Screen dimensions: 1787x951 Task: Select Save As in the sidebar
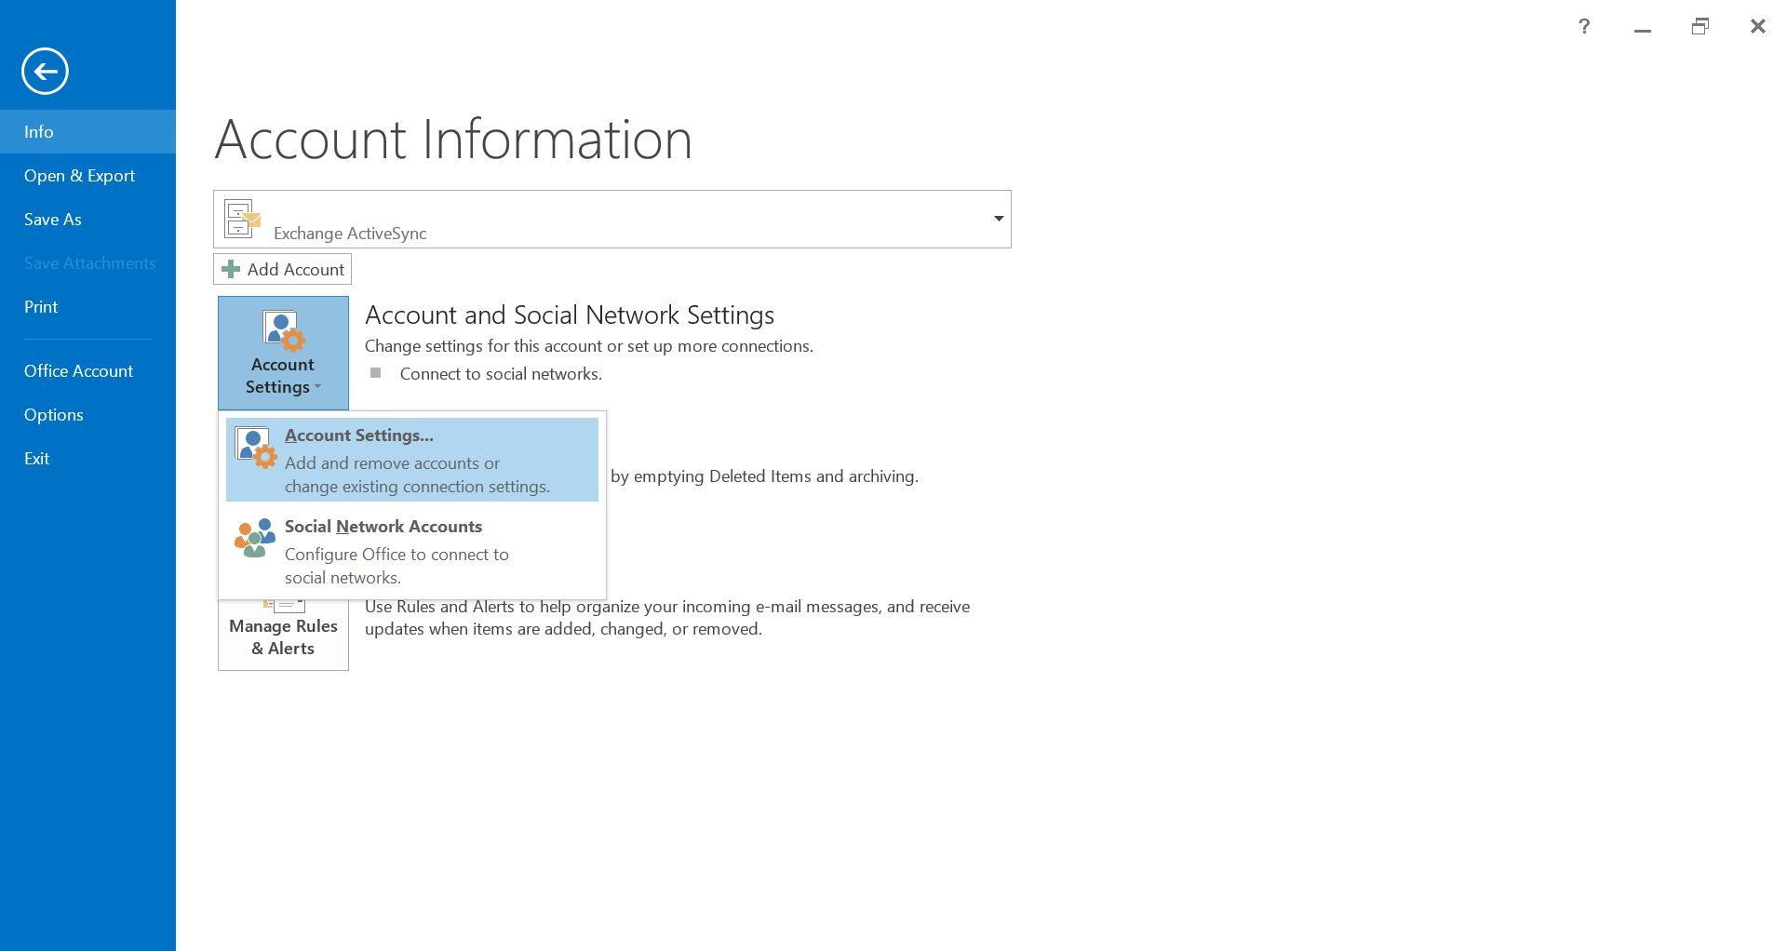click(x=53, y=220)
